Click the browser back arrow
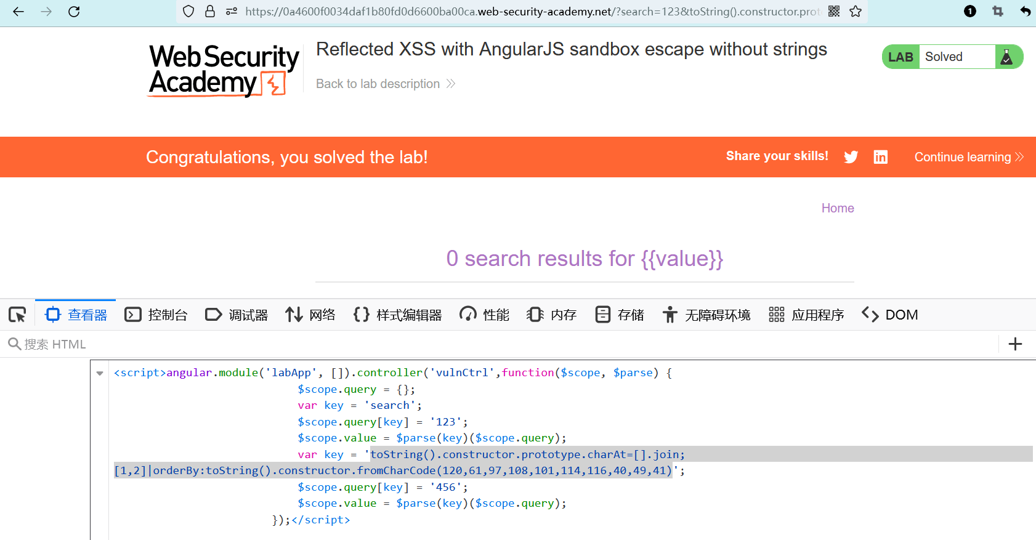This screenshot has height=540, width=1036. coord(18,12)
